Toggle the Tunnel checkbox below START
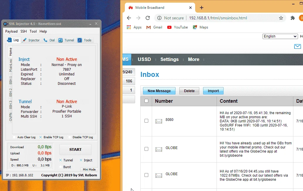 [x=60, y=160]
